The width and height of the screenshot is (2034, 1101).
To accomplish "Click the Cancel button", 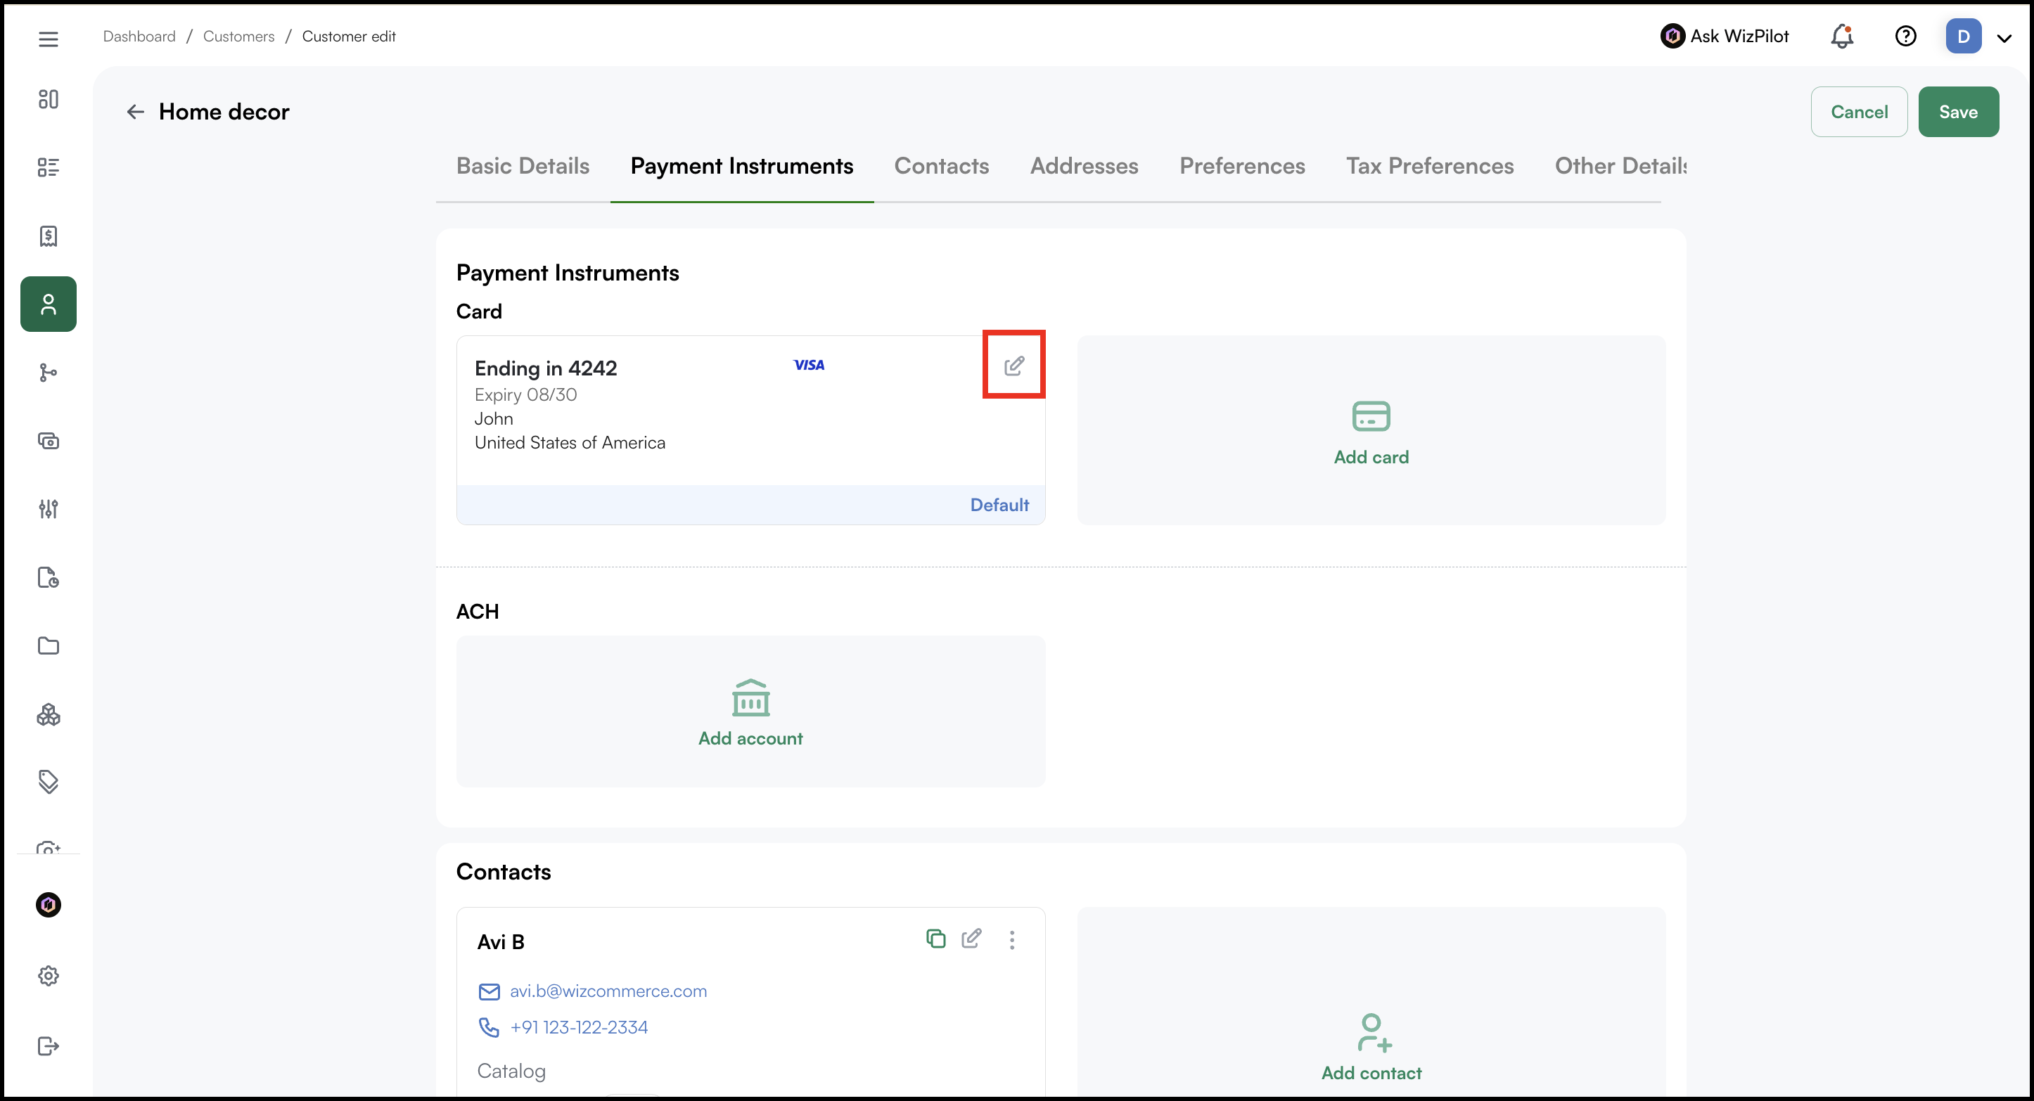I will coord(1860,112).
